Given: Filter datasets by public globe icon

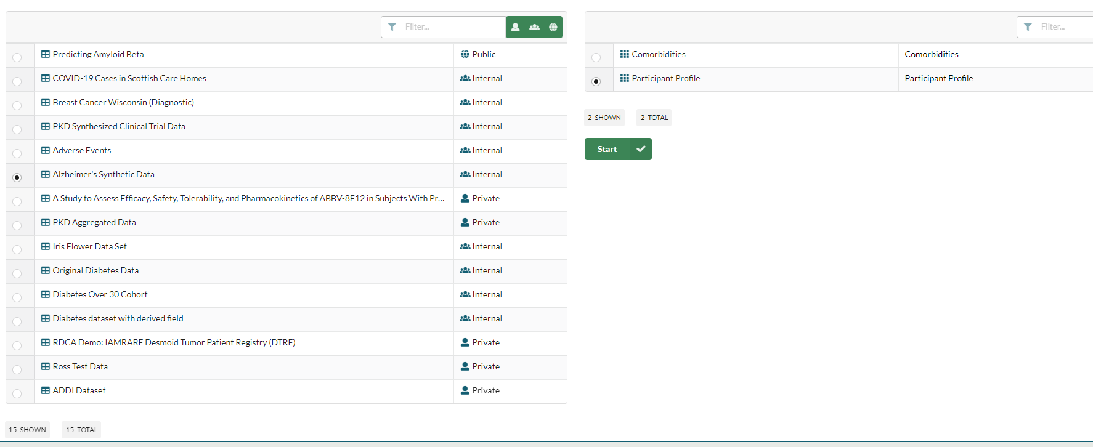Looking at the screenshot, I should [x=553, y=27].
